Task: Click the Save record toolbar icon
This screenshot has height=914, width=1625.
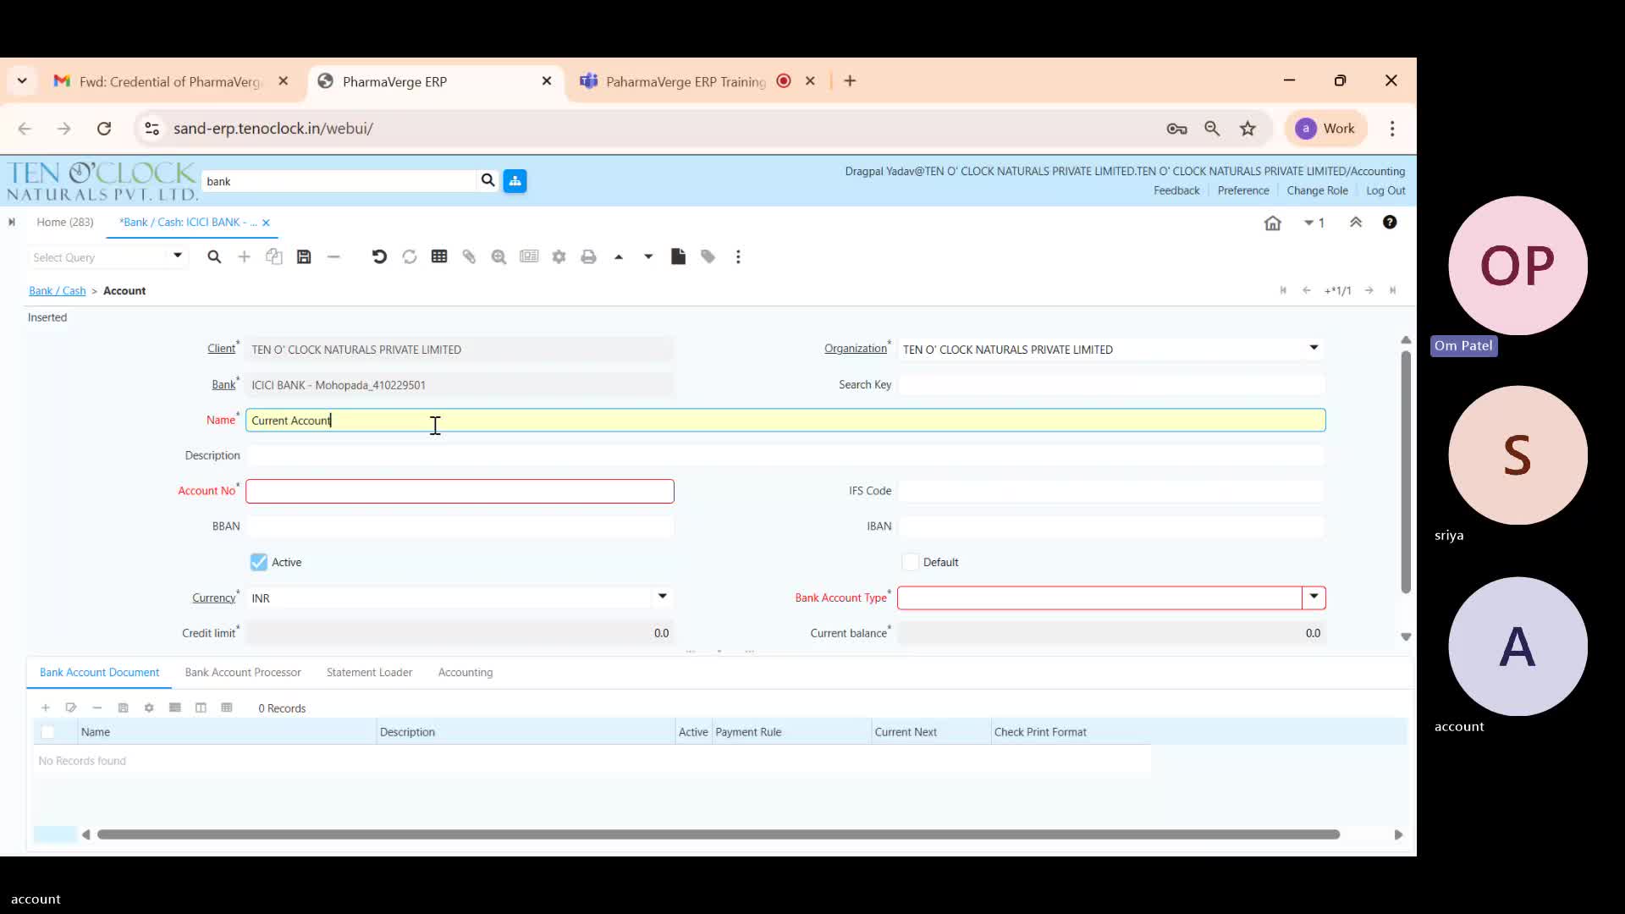Action: coord(304,257)
